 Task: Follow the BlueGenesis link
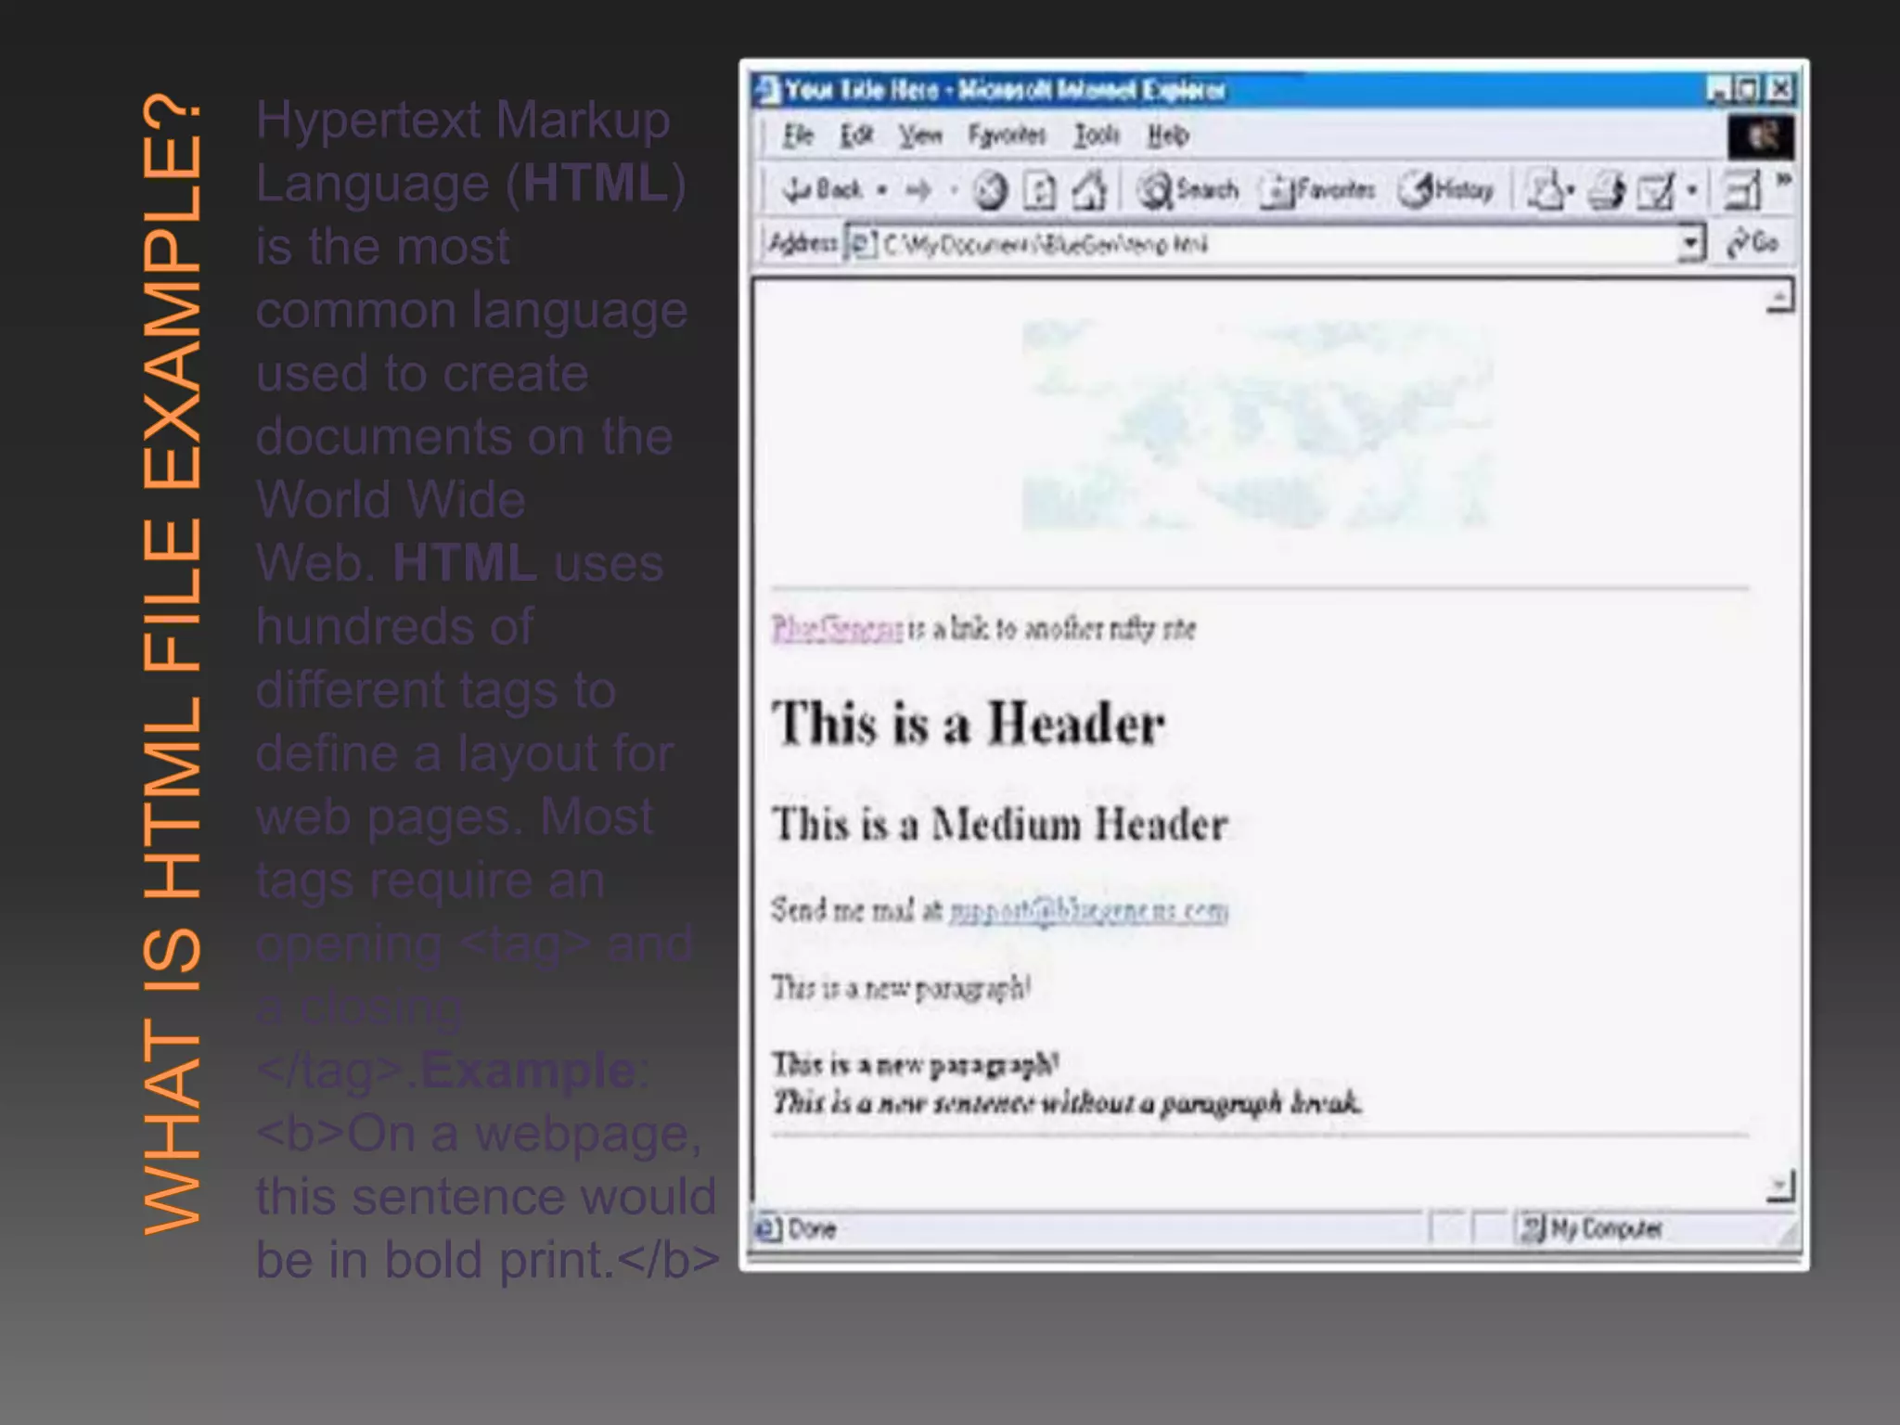pos(837,628)
